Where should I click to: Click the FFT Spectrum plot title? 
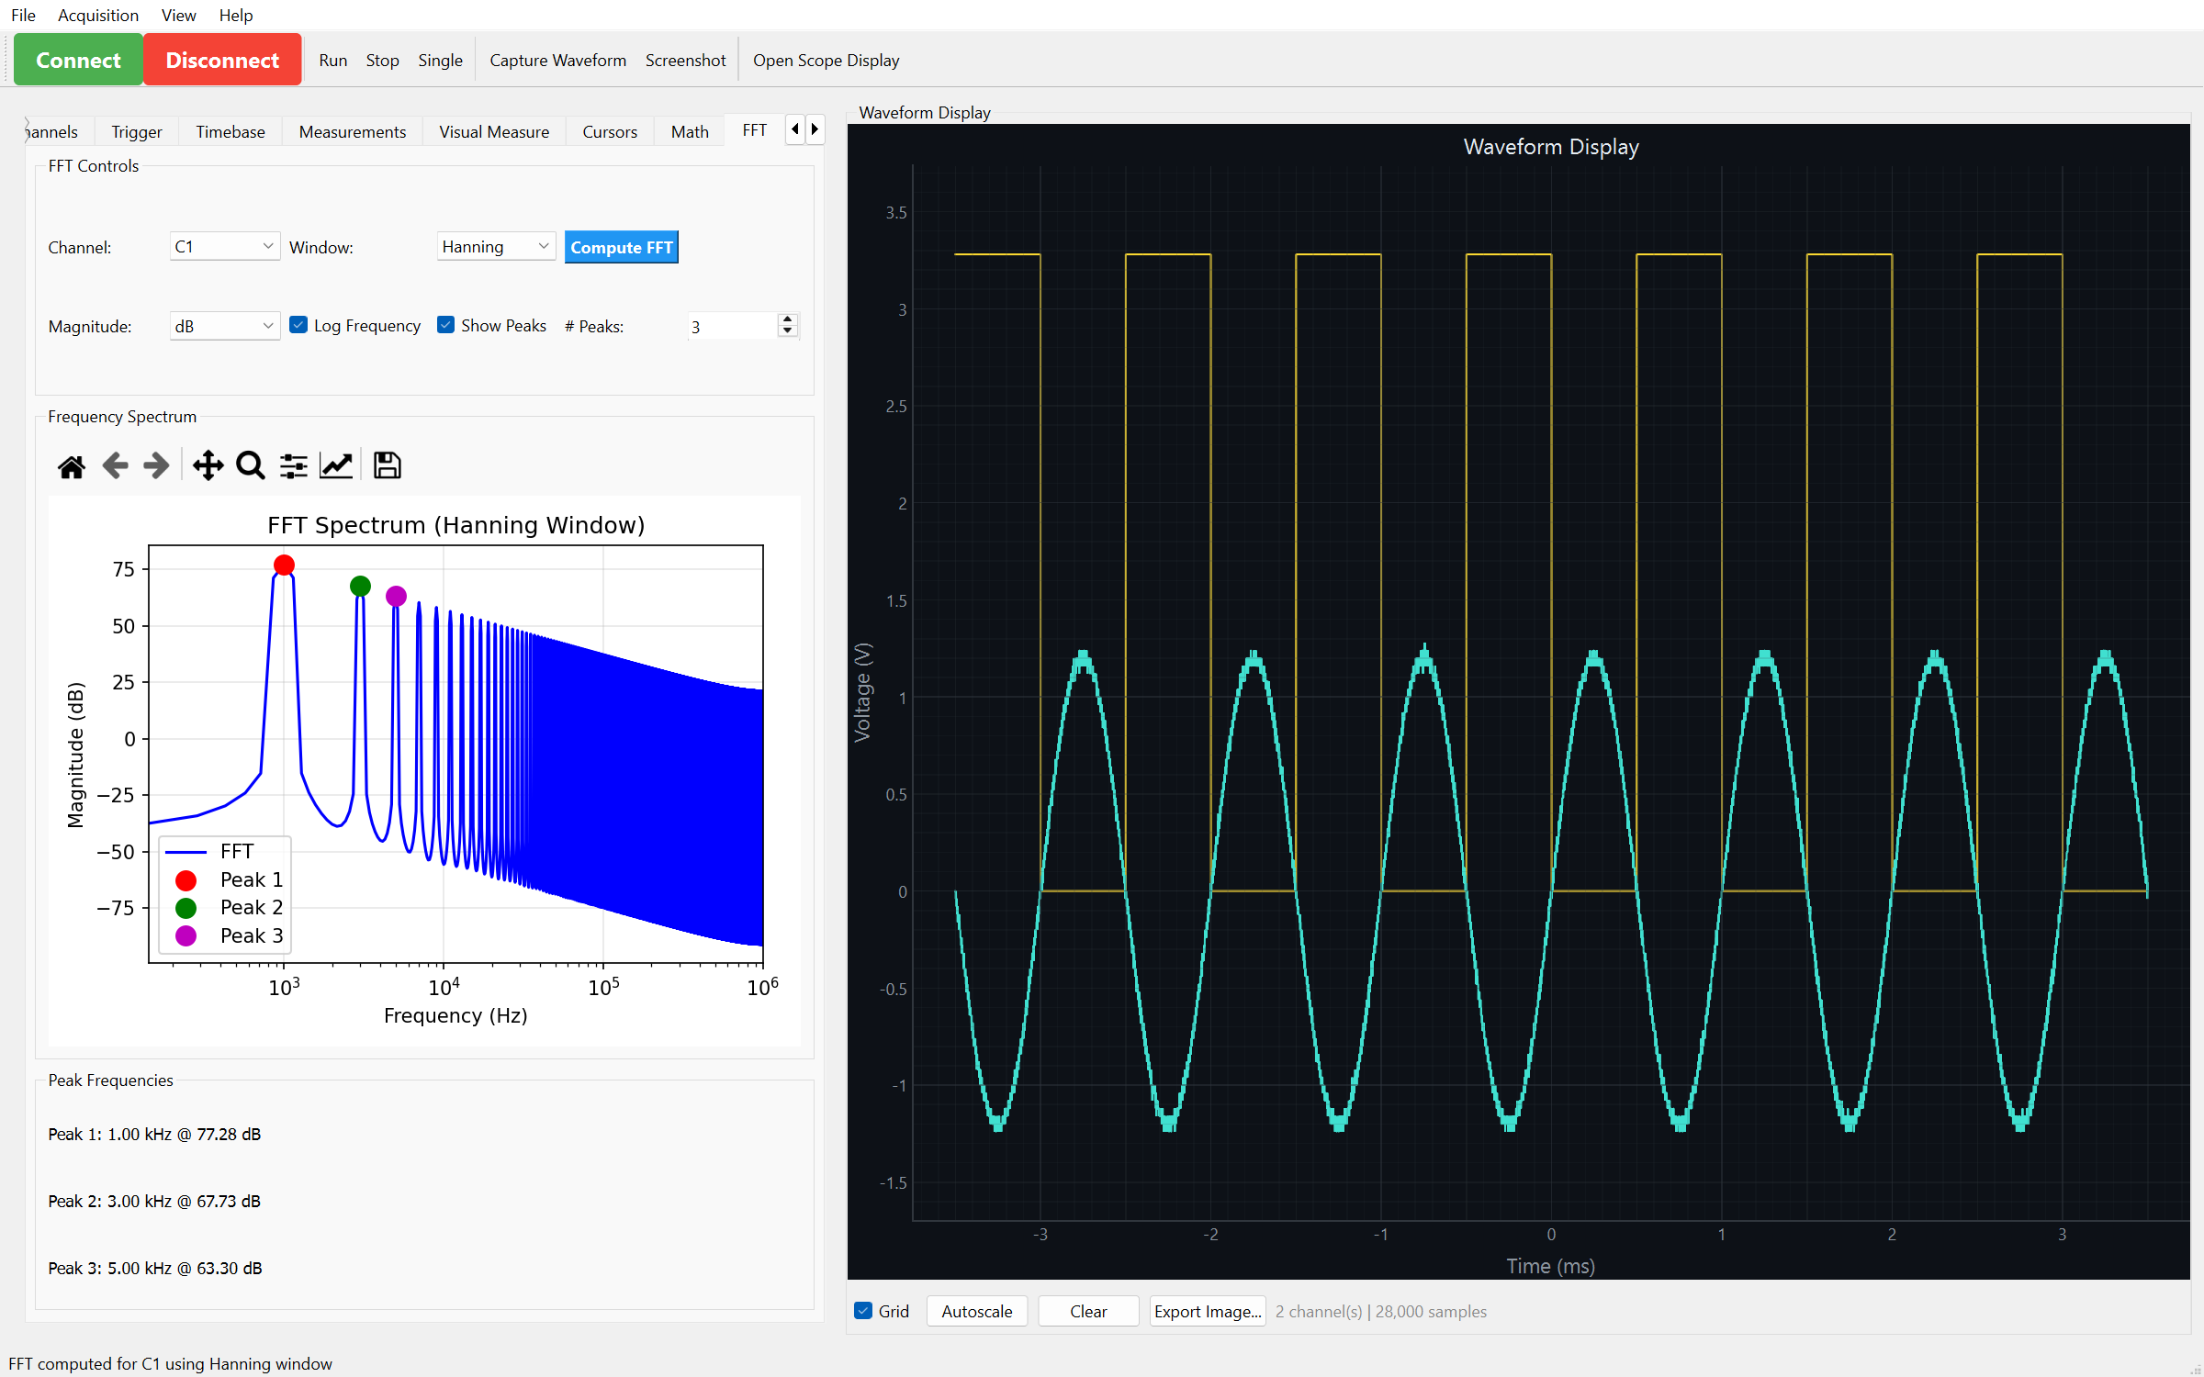pyautogui.click(x=456, y=525)
